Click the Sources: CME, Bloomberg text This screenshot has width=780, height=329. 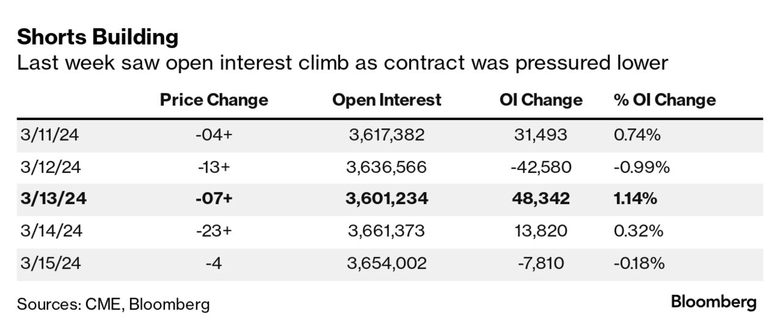[x=113, y=304]
